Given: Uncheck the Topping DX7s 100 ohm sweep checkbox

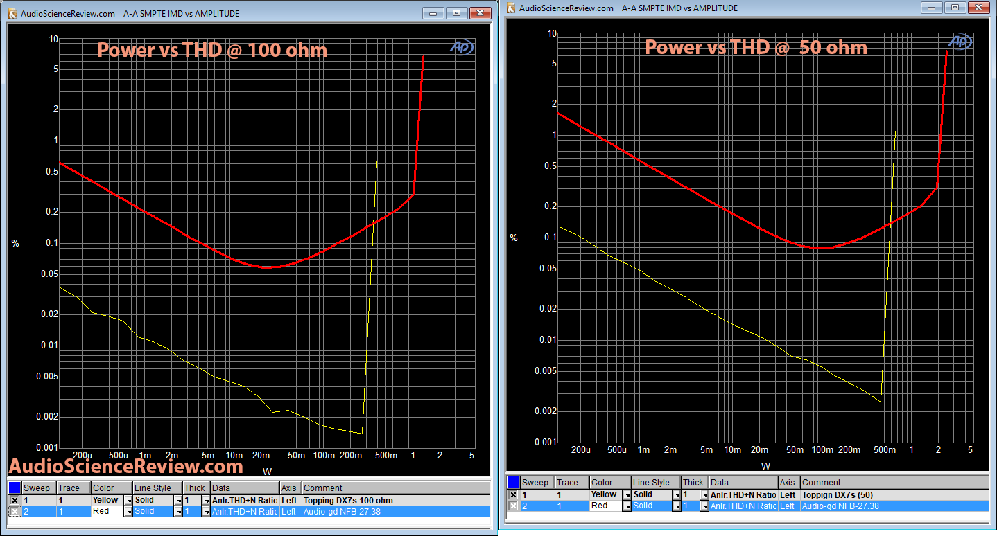Looking at the screenshot, I should click(15, 500).
